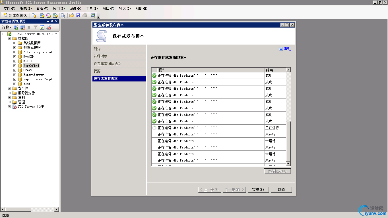
Task: Go to the 简介 wizard step
Action: tap(97, 49)
